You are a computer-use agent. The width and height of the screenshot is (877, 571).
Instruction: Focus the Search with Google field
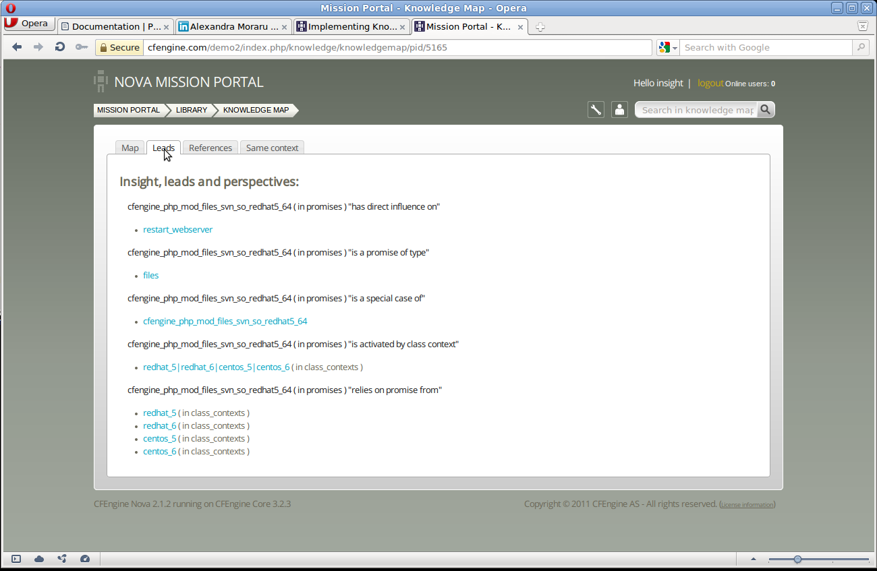point(766,47)
